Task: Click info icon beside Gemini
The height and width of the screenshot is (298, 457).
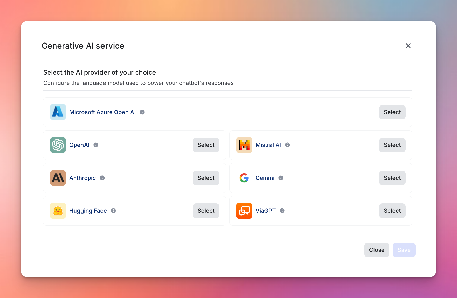Action: click(x=281, y=178)
